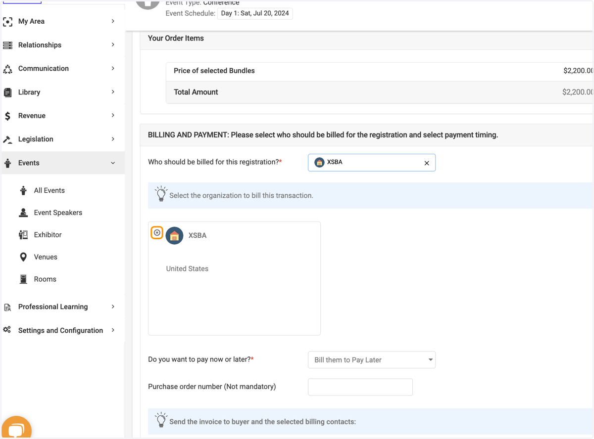Clear XSBA from the billing field
Screen dimensions: 594x439
click(427, 163)
